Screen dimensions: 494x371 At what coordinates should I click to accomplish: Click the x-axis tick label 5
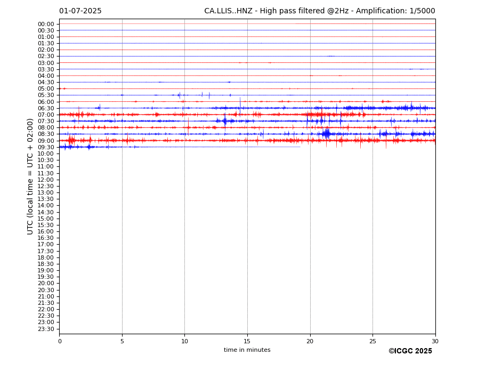[122, 341]
